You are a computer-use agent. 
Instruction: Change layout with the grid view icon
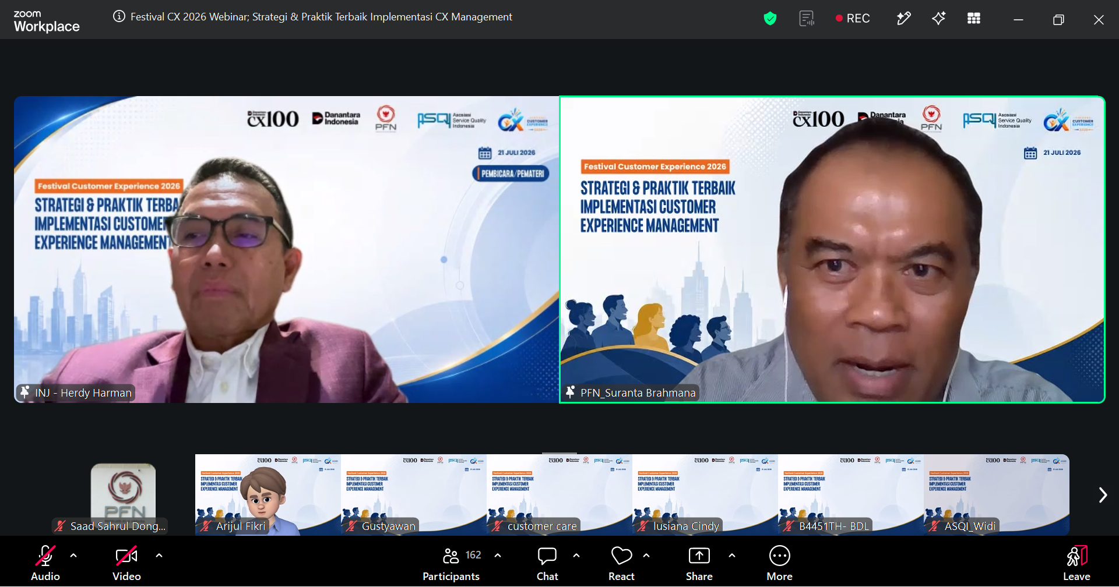[974, 19]
